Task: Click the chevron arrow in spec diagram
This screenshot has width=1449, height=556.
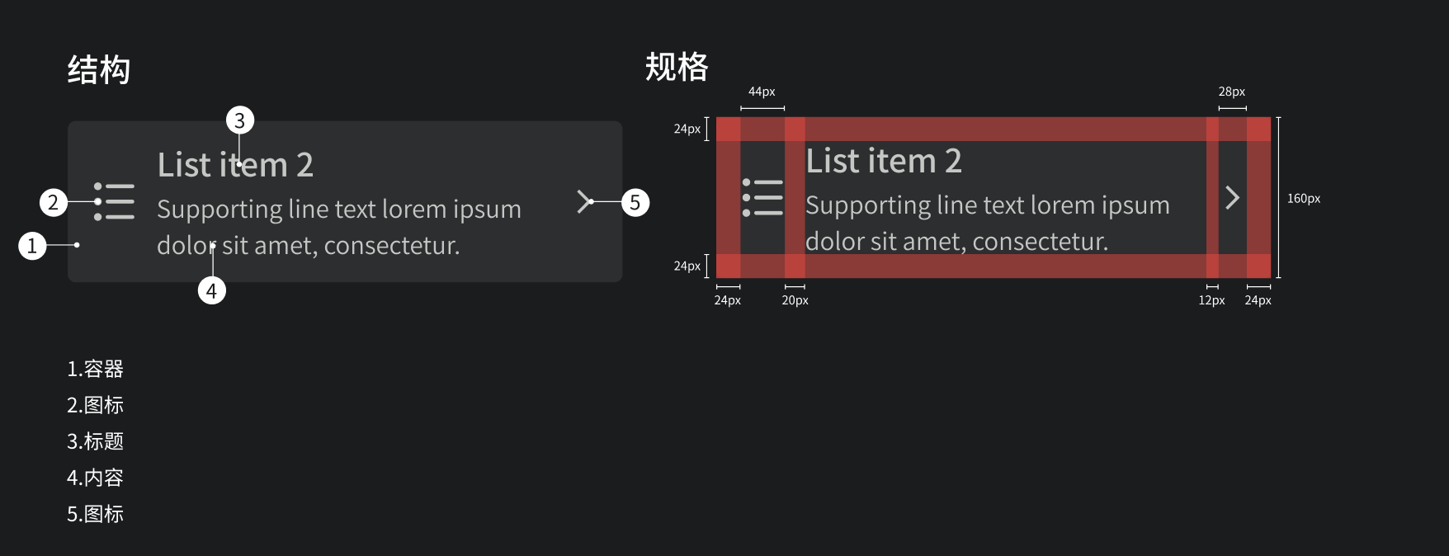Action: point(1232,198)
